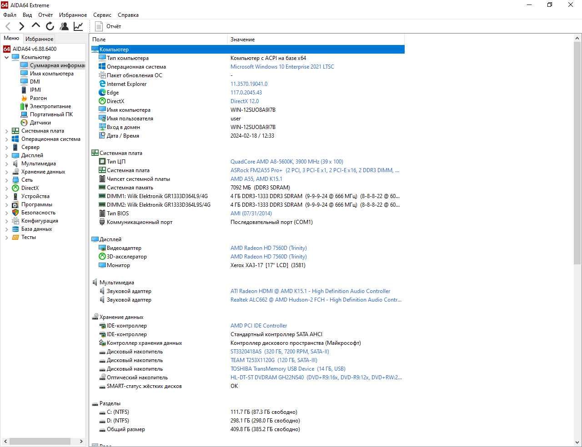Expand the Сервер tree node
Image resolution: width=582 pixels, height=447 pixels.
[x=6, y=147]
